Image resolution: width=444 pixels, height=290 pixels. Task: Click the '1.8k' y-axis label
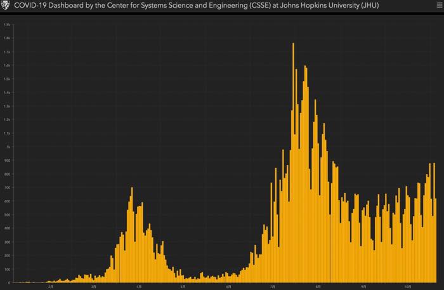tap(7, 38)
